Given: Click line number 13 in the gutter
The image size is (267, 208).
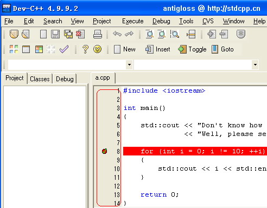Looking at the screenshot, I should coord(117,194).
